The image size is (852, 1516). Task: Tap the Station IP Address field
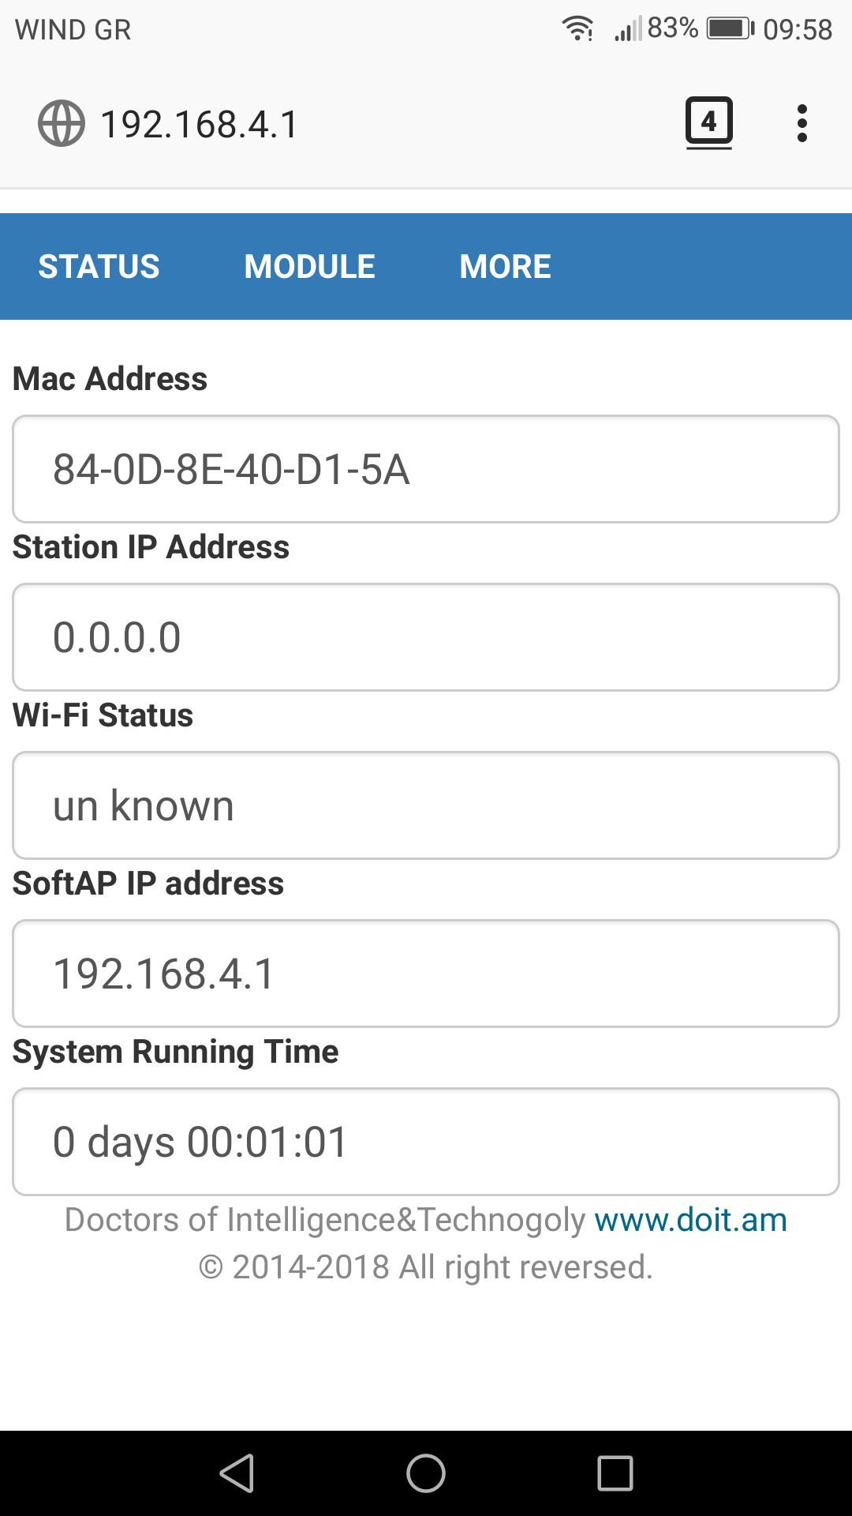(426, 637)
